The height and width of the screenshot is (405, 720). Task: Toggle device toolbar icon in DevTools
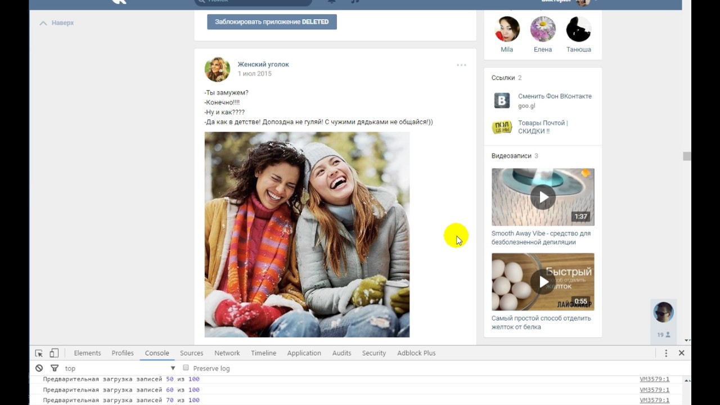point(54,353)
